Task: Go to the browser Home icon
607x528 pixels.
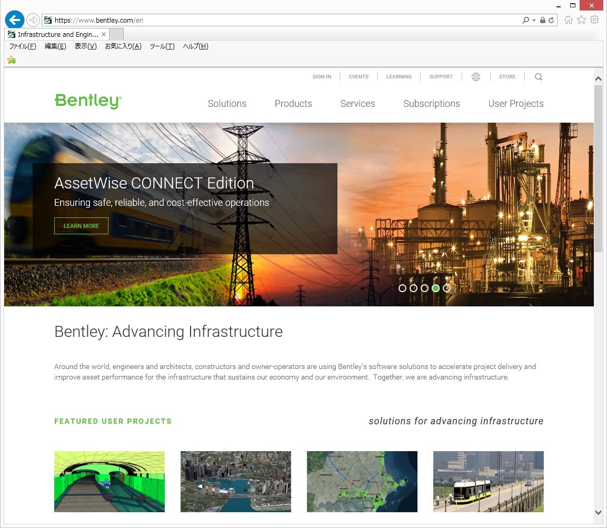Action: [568, 20]
